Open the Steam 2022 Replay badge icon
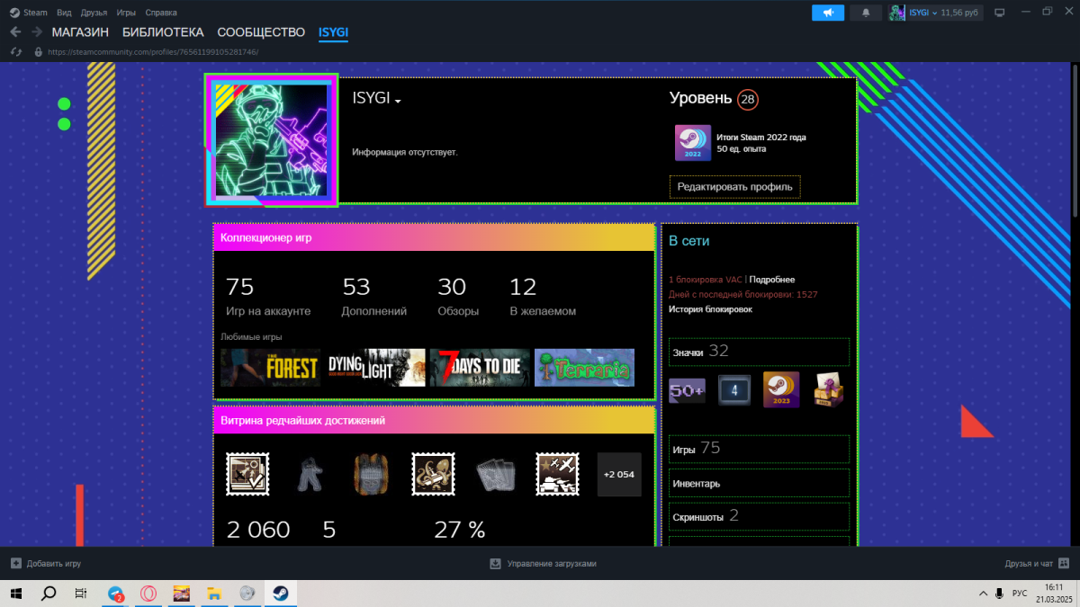 [x=693, y=143]
